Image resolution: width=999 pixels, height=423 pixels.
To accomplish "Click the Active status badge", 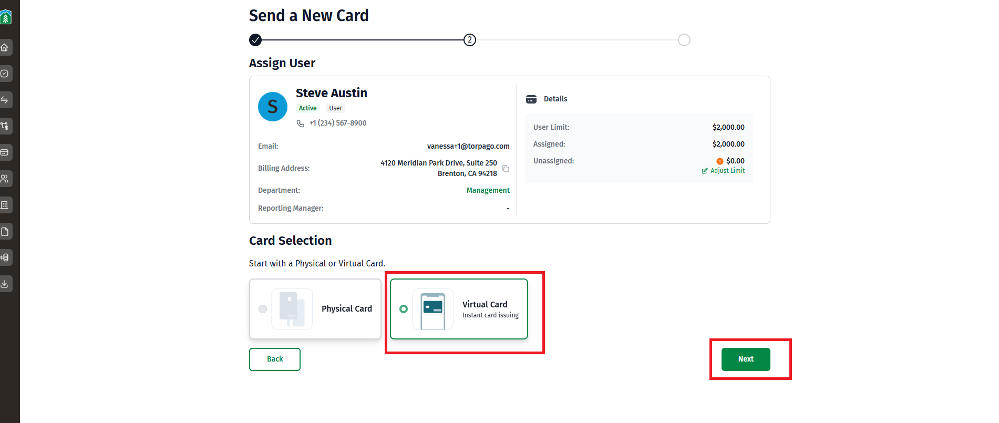I will (x=308, y=108).
